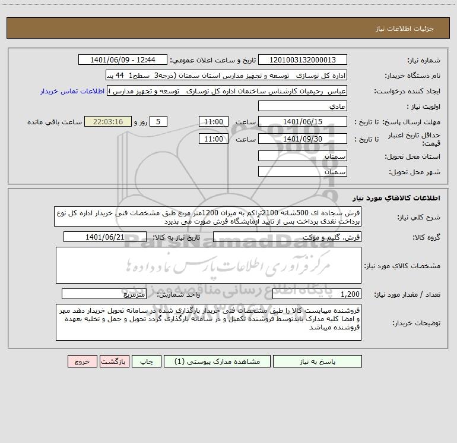
Task: Click the توضیحات خریدار label
Action: click(416, 323)
